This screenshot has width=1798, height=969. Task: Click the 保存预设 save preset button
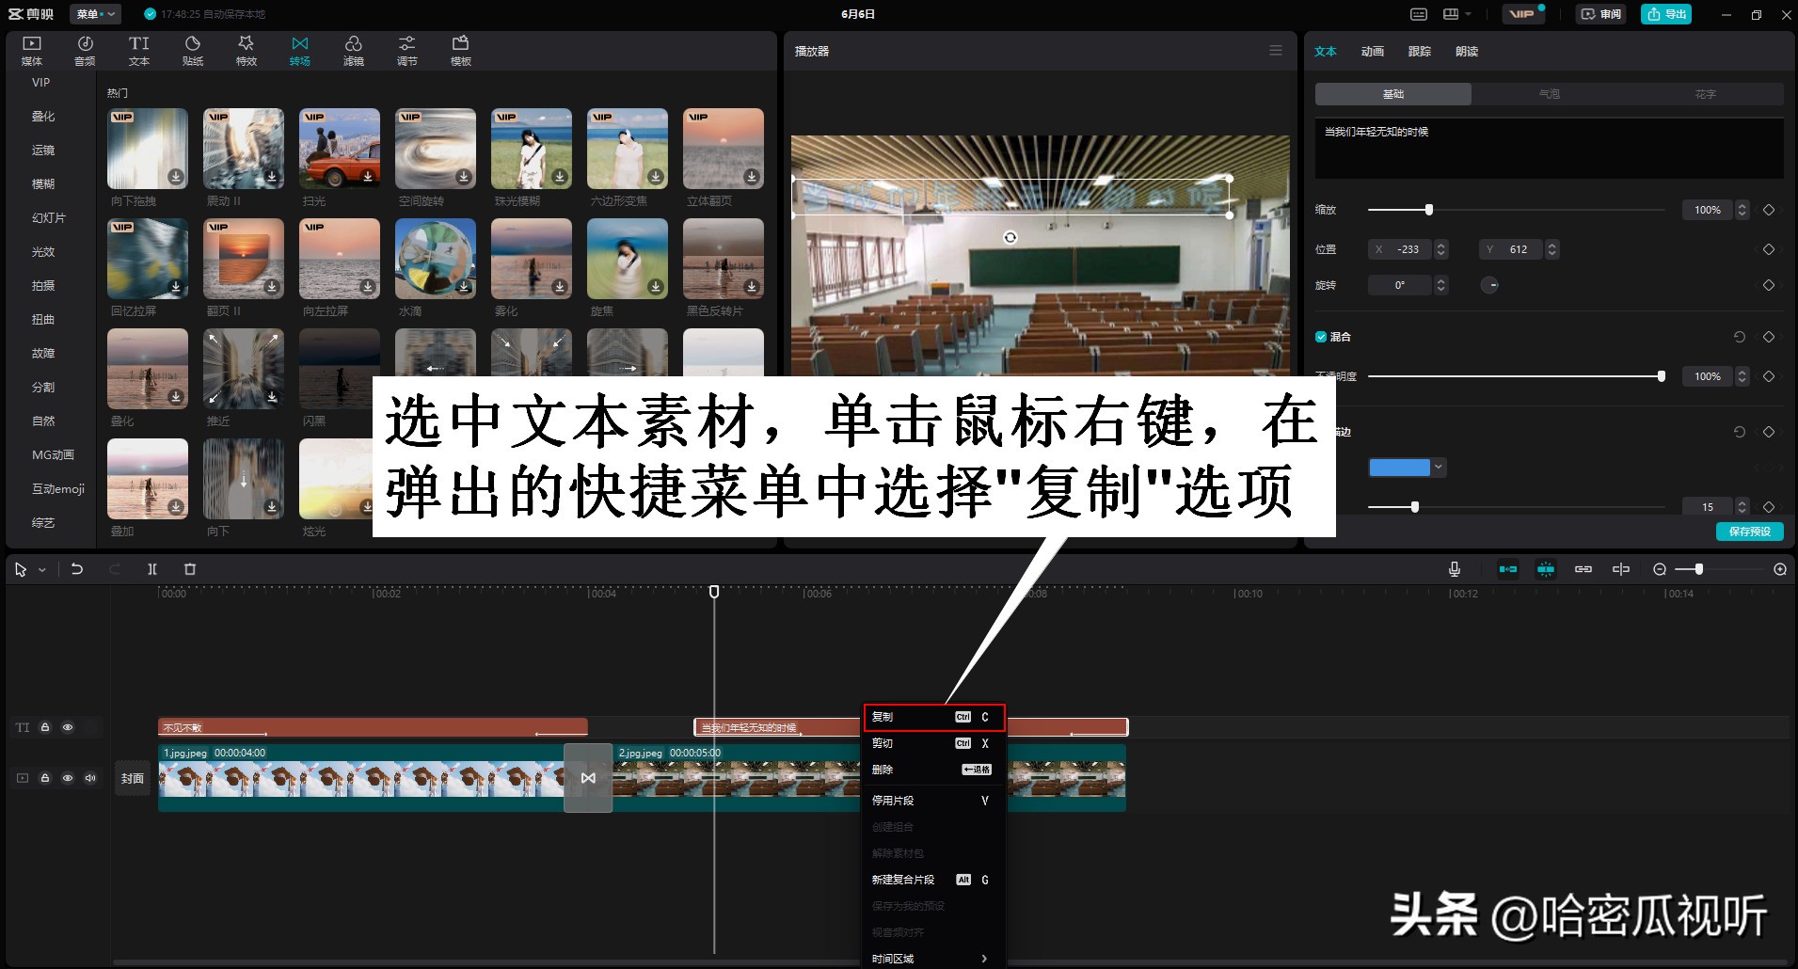click(x=1750, y=532)
